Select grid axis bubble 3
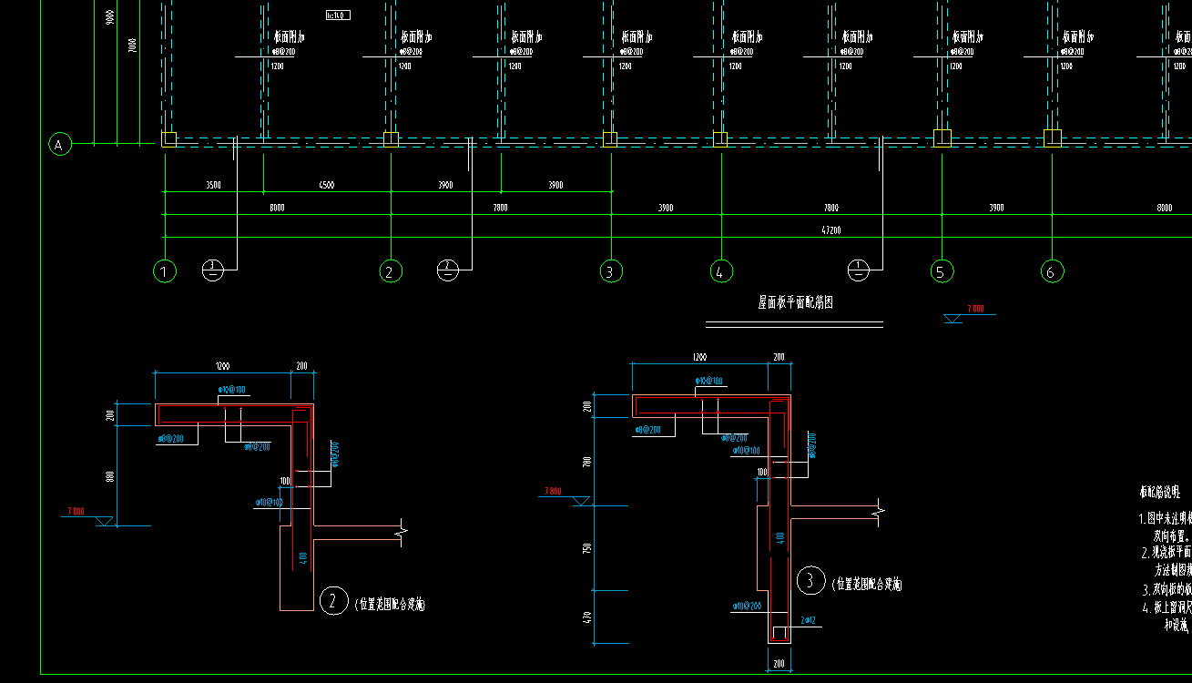 click(611, 271)
